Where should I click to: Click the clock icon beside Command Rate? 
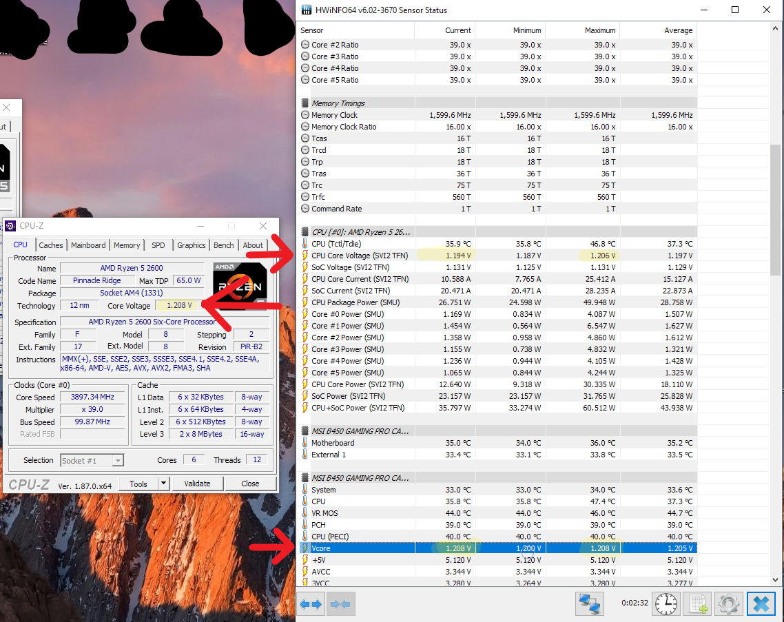pyautogui.click(x=305, y=209)
